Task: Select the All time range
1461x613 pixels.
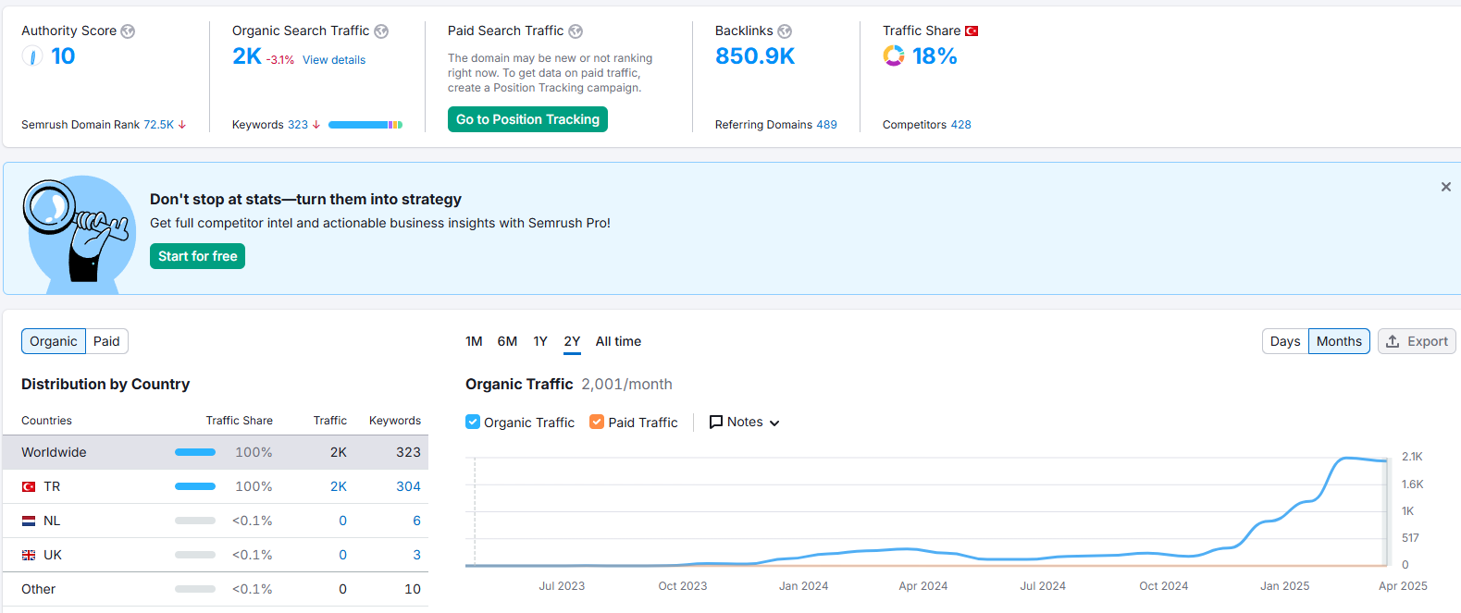Action: tap(618, 341)
